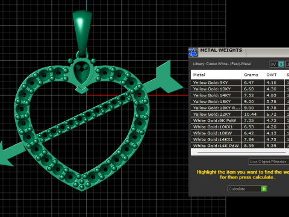Select the Metal Weights title tab
Viewport: 289px width, 217px height.
click(221, 51)
